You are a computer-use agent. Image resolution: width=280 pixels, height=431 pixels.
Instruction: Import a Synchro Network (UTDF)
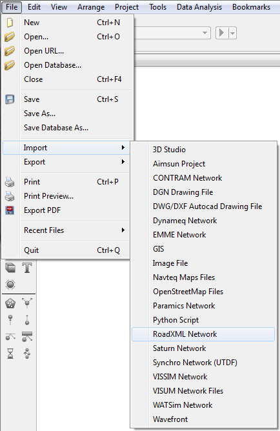pyautogui.click(x=203, y=363)
